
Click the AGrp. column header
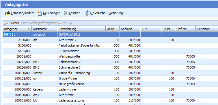113,29
